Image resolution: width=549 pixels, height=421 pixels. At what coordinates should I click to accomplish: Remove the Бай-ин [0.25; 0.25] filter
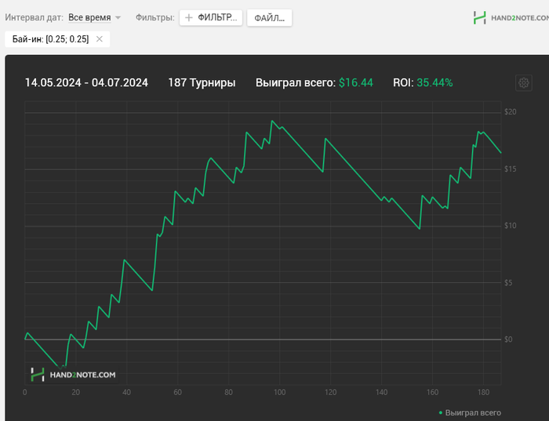coord(100,39)
